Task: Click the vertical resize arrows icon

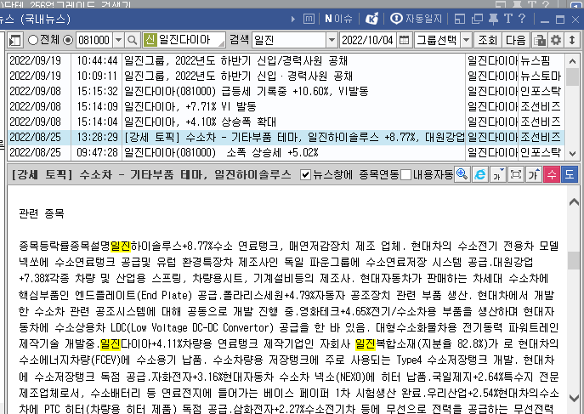Action: [572, 40]
